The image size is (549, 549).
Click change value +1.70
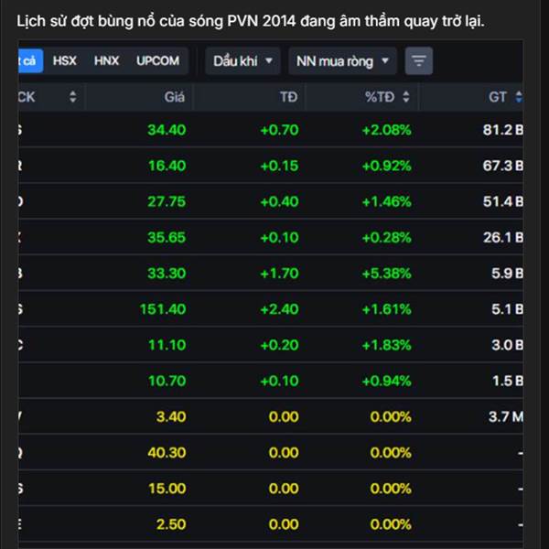279,273
